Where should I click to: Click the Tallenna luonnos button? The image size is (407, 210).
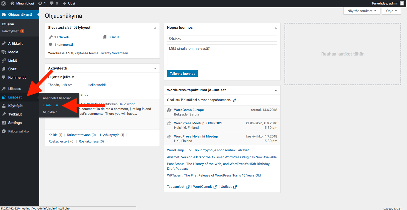tap(182, 73)
